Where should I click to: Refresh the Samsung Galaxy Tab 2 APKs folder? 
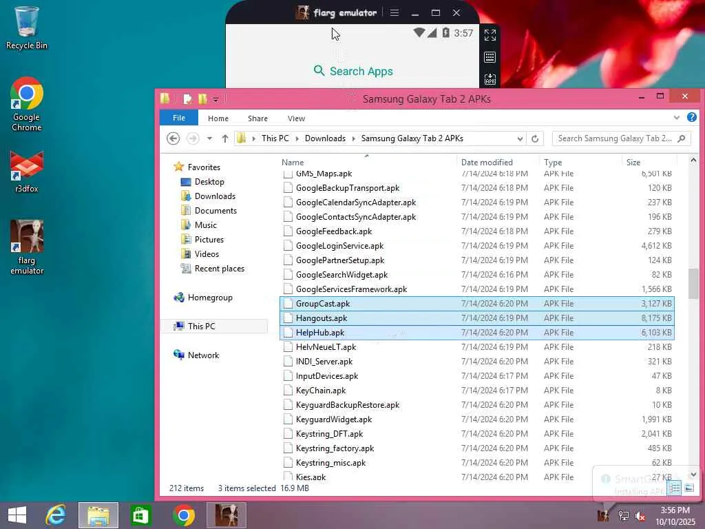point(534,138)
